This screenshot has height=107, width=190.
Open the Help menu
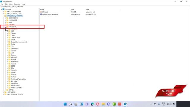pos(23,4)
